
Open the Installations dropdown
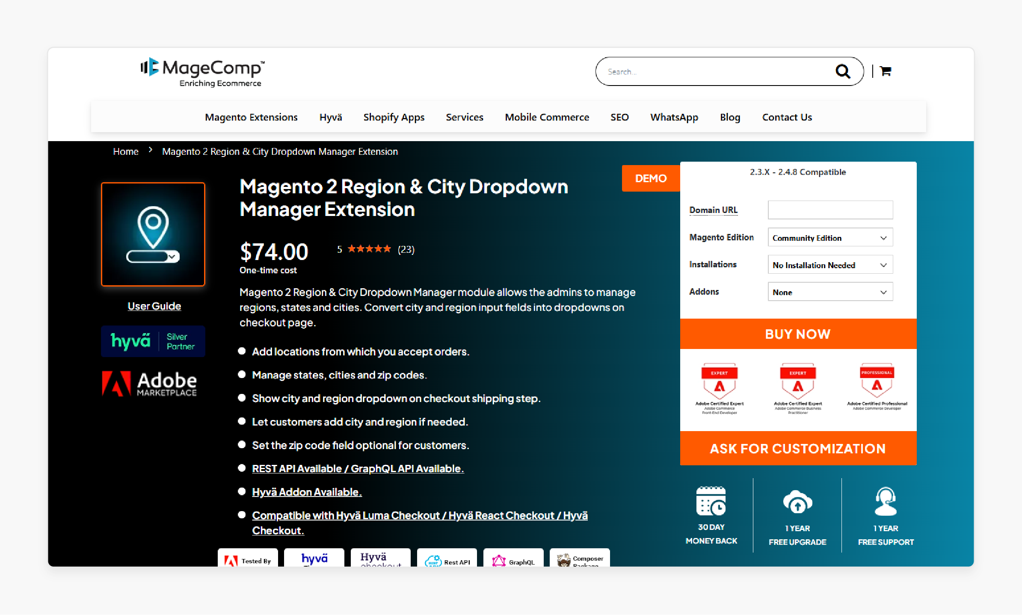tap(830, 265)
